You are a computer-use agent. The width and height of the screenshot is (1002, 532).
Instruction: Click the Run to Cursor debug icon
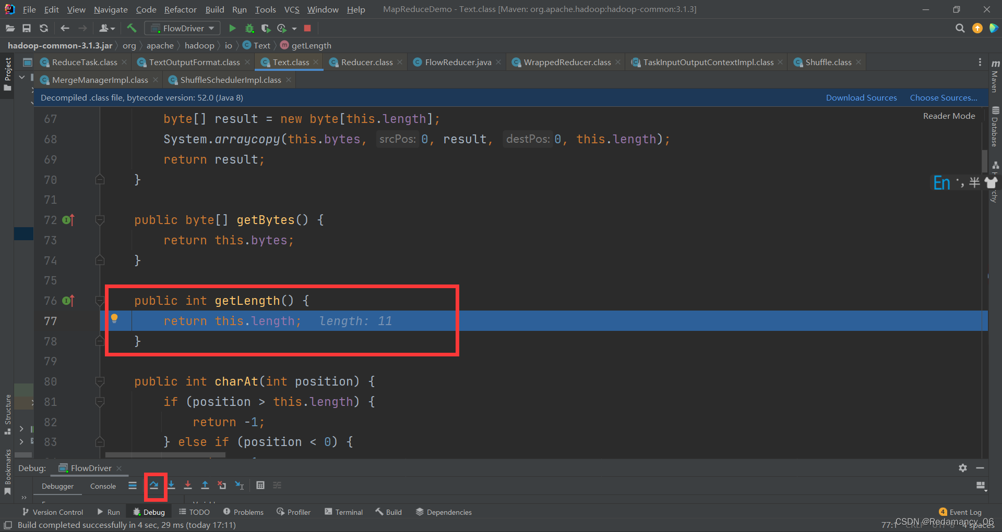239,486
